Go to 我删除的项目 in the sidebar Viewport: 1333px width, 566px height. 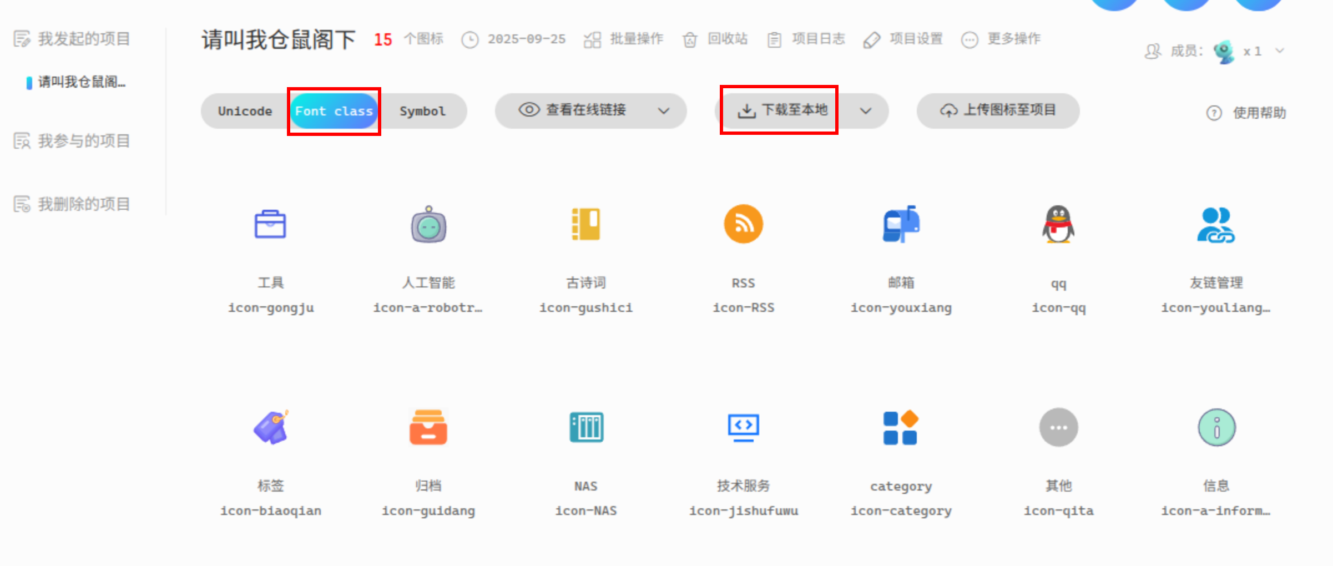83,204
